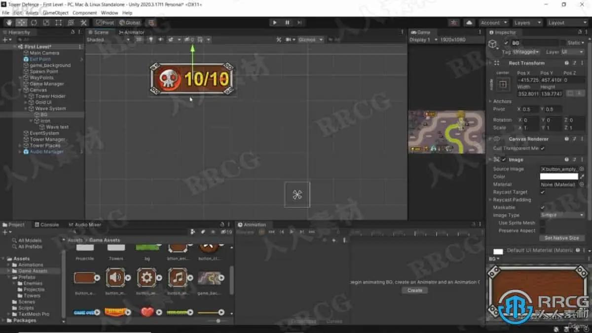Toggle Pivot handle position button
This screenshot has width=592, height=333.
pyautogui.click(x=105, y=22)
